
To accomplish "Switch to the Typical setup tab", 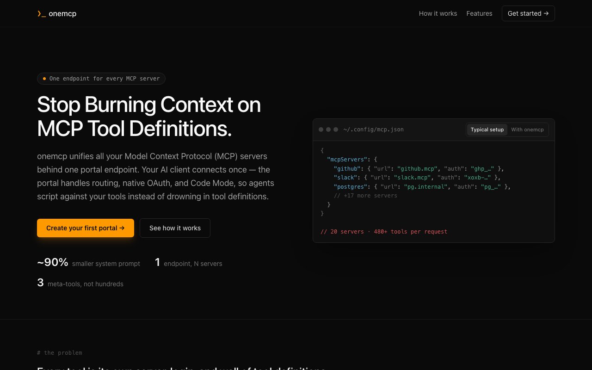I will [x=487, y=129].
